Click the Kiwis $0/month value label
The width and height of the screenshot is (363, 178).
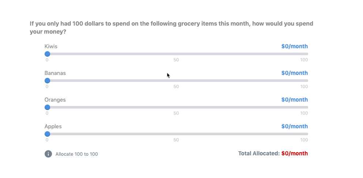[295, 46]
